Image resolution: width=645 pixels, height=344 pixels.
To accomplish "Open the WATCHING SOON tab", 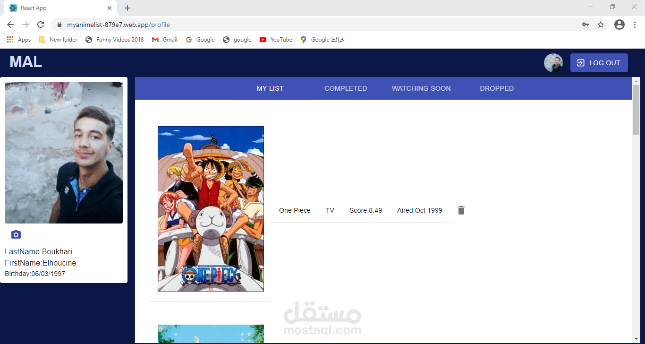I will point(421,88).
